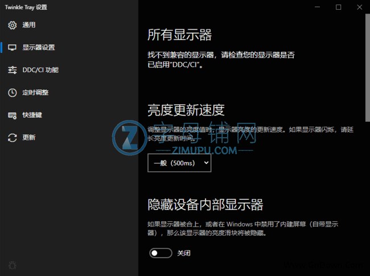Click the 找不到兼容的显示器 message text
370x276 pixels.
221,60
